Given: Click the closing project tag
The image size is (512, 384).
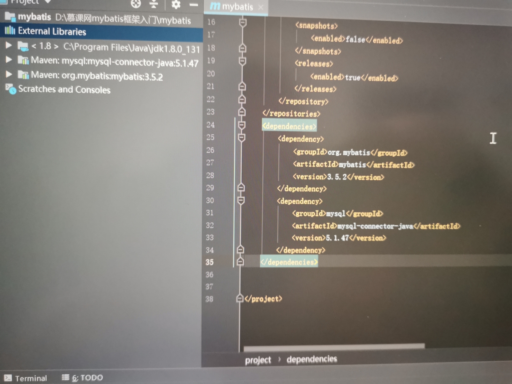Looking at the screenshot, I should 263,299.
